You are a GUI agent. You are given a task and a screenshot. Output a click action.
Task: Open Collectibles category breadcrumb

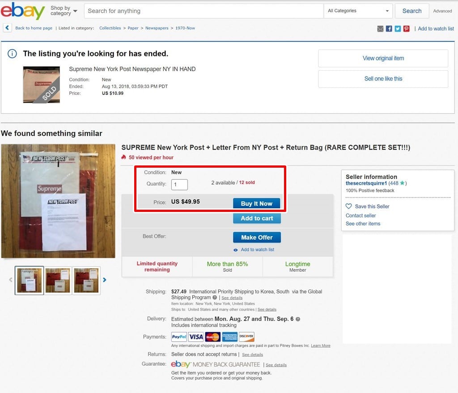click(x=110, y=28)
